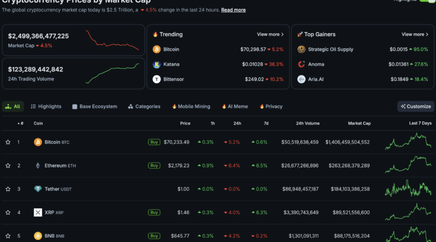
Task: Toggle the Highlights switch at top right
Action: (x=428, y=1)
